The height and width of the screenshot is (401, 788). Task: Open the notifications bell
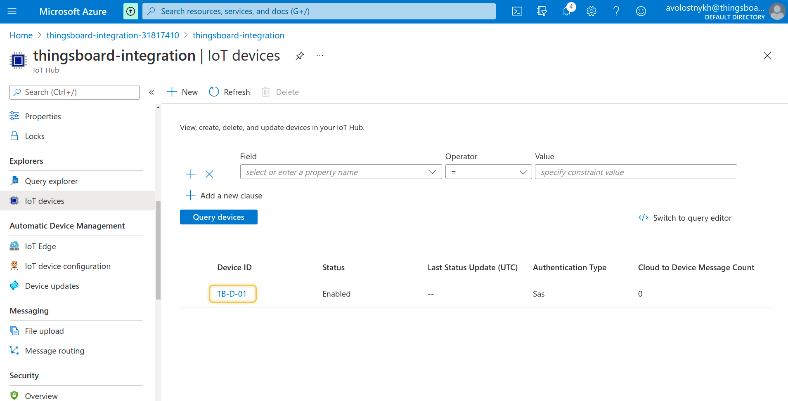[567, 11]
